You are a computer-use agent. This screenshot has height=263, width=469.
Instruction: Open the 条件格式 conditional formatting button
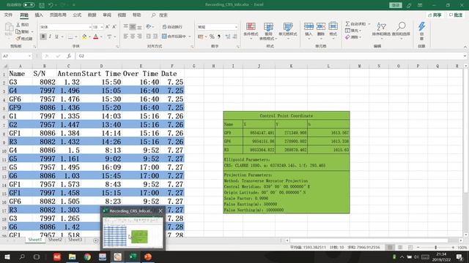[251, 30]
